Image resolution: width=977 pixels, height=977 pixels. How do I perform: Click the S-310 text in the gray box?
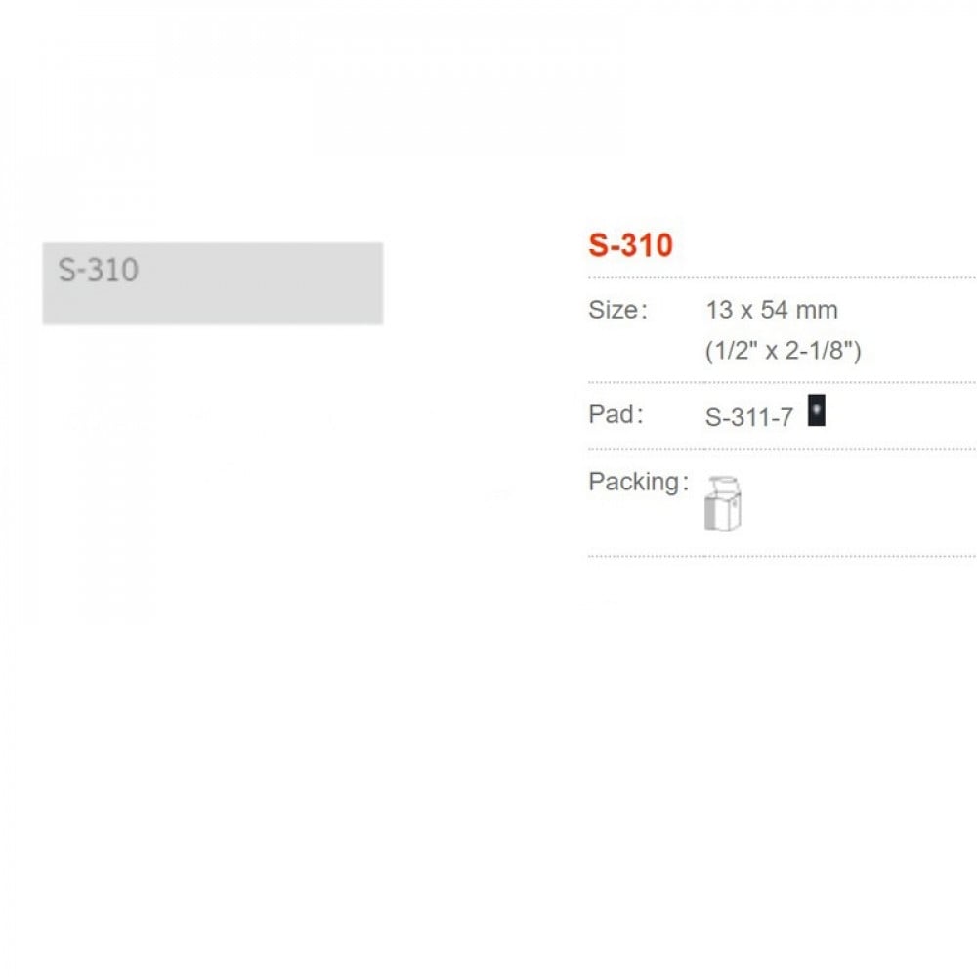pos(98,270)
